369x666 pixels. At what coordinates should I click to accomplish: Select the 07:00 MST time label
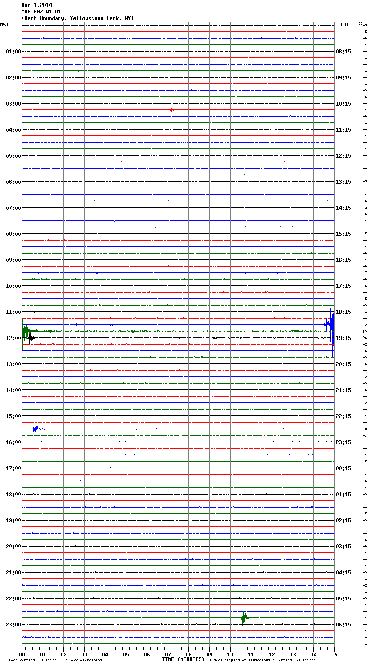click(13, 208)
